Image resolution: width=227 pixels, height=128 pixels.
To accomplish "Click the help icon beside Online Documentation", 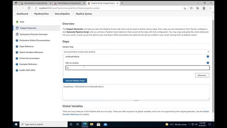I will coord(17,58).
